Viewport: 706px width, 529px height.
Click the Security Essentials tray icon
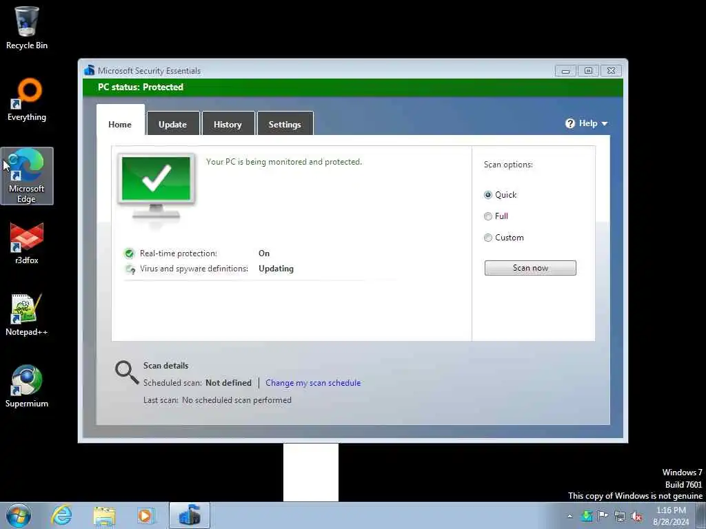pos(586,516)
